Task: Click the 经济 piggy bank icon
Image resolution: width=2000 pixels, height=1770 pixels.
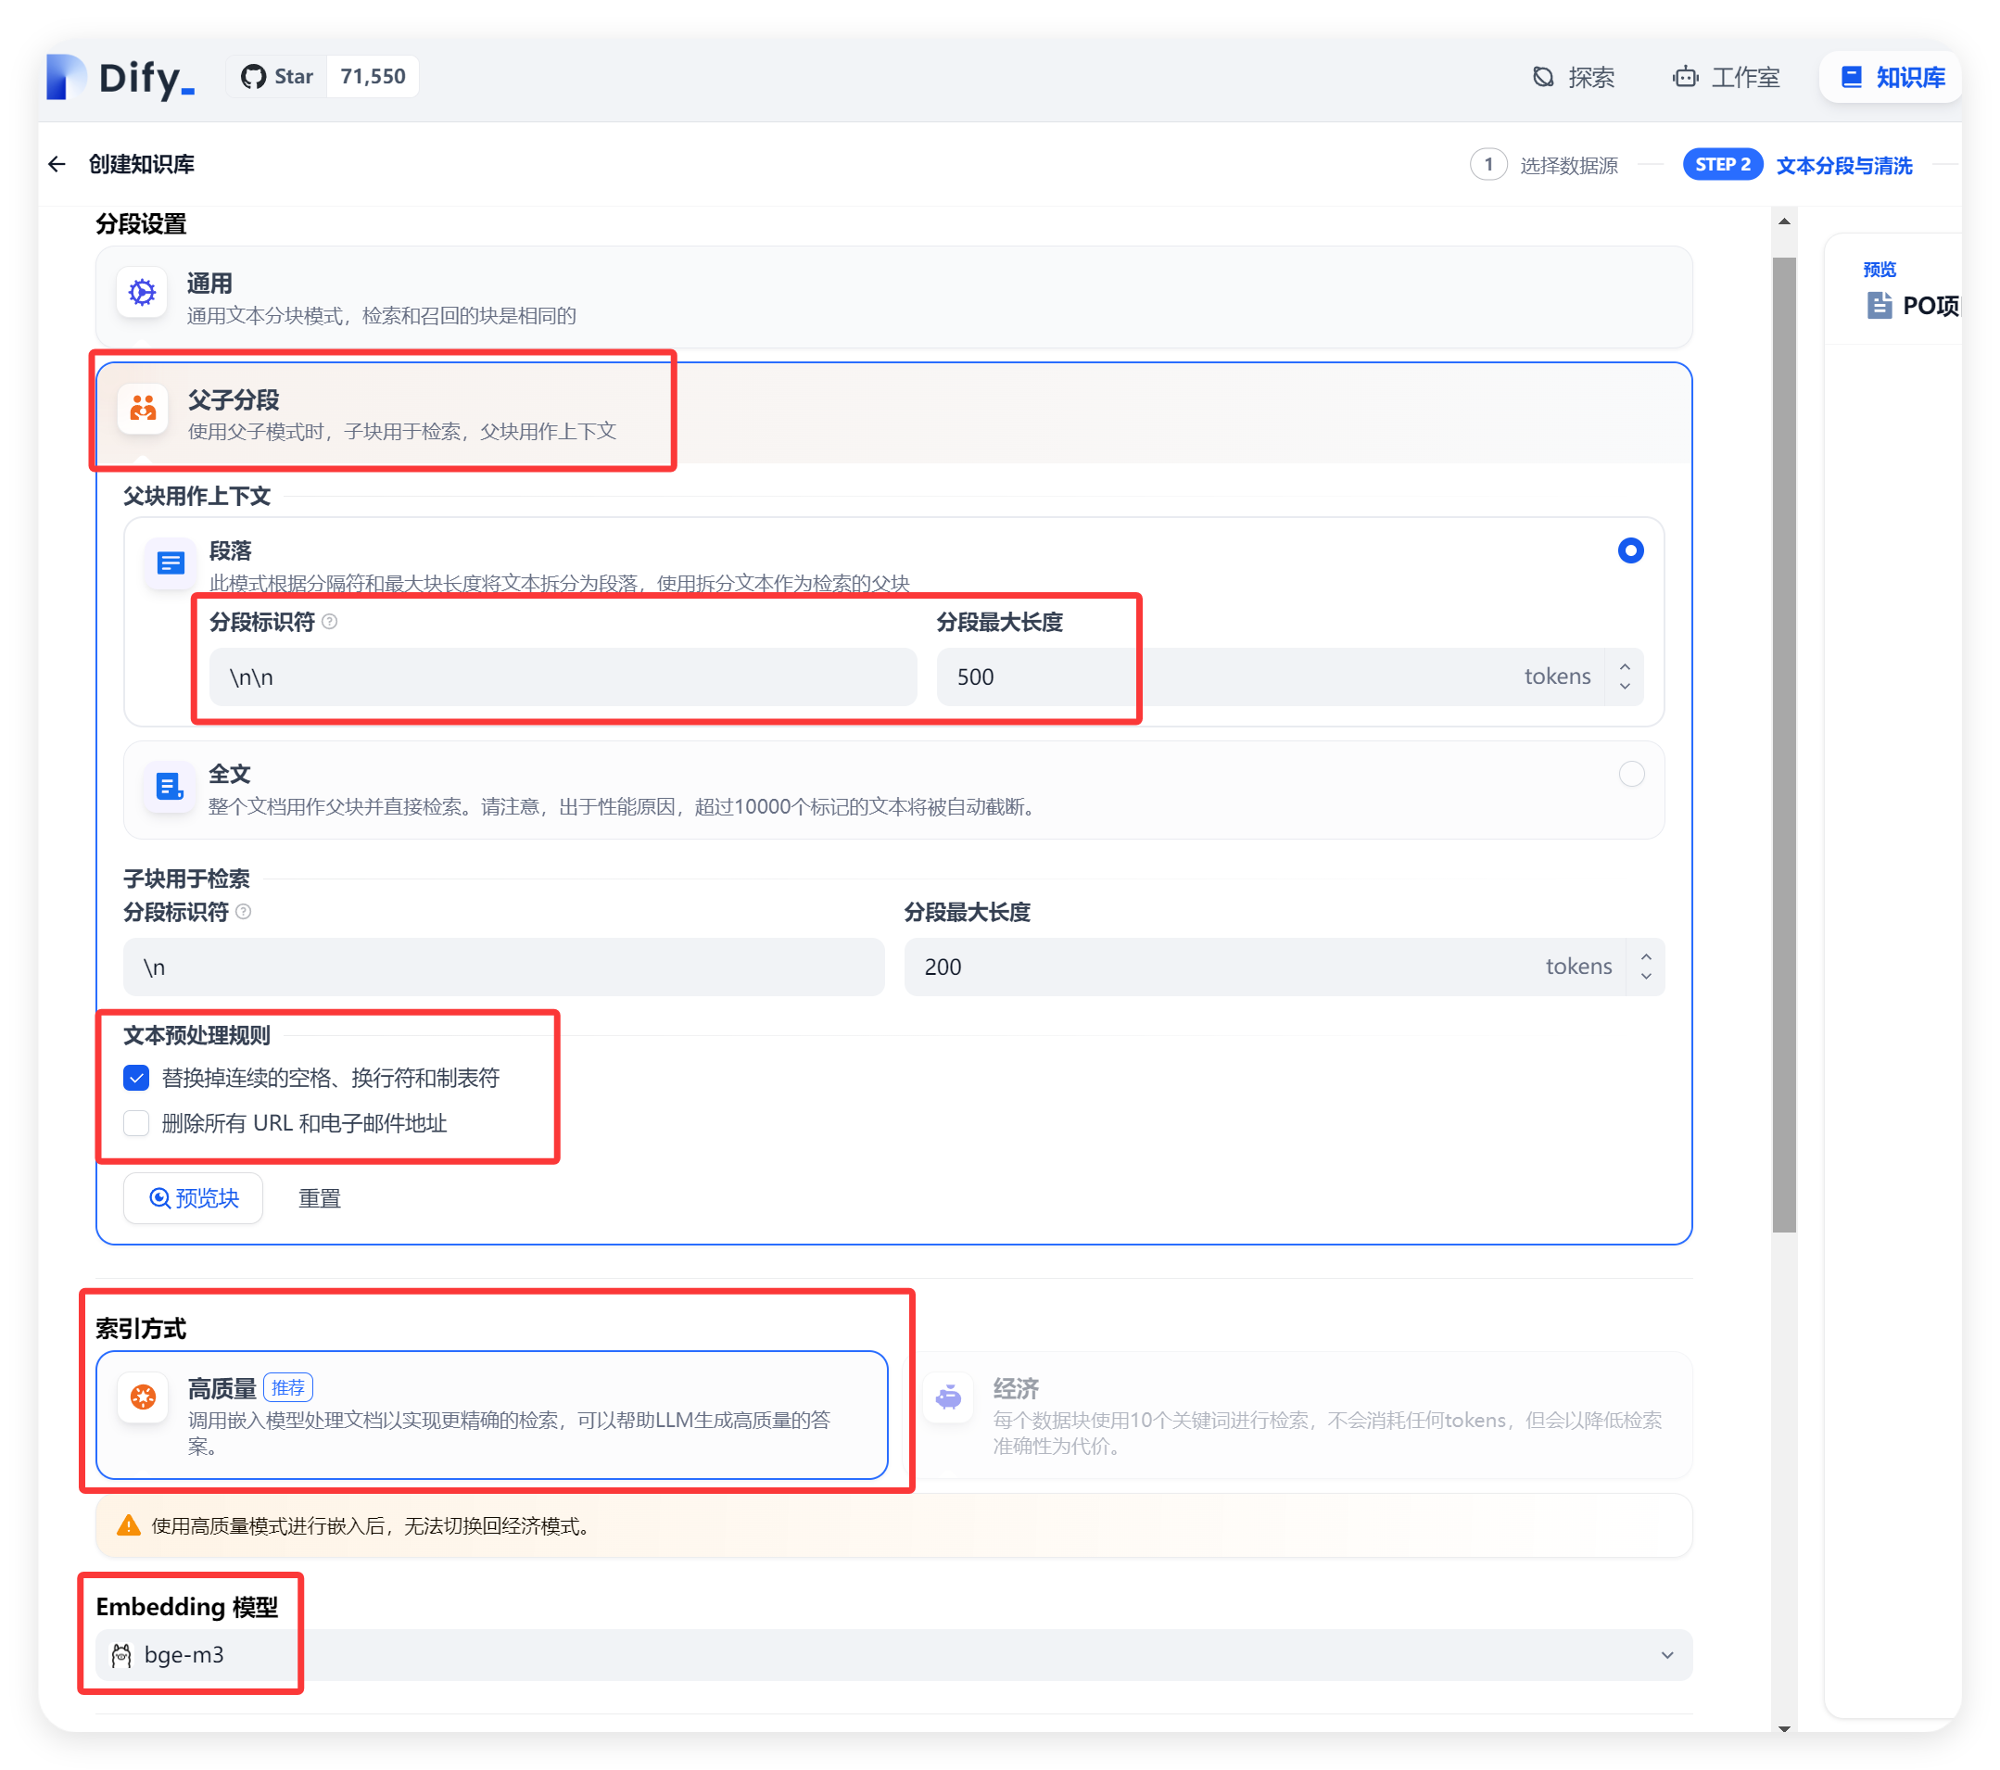Action: [948, 1397]
